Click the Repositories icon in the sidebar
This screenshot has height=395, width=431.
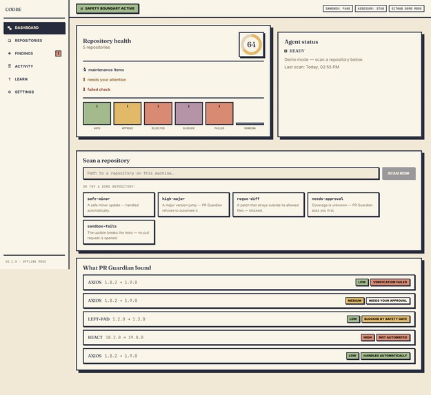tap(10, 41)
